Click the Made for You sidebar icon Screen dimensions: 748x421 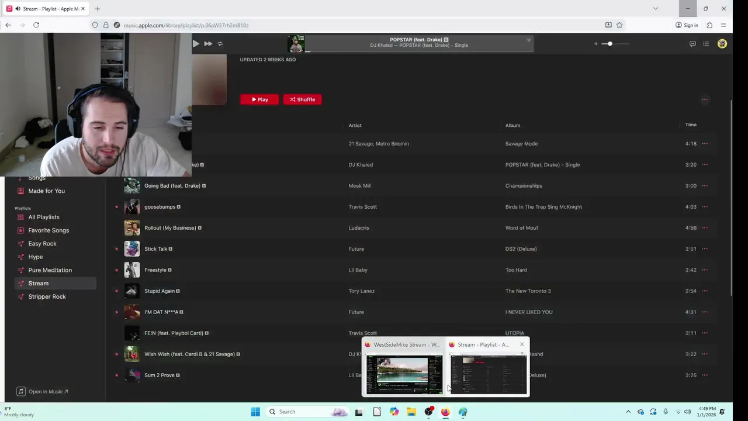coord(21,191)
